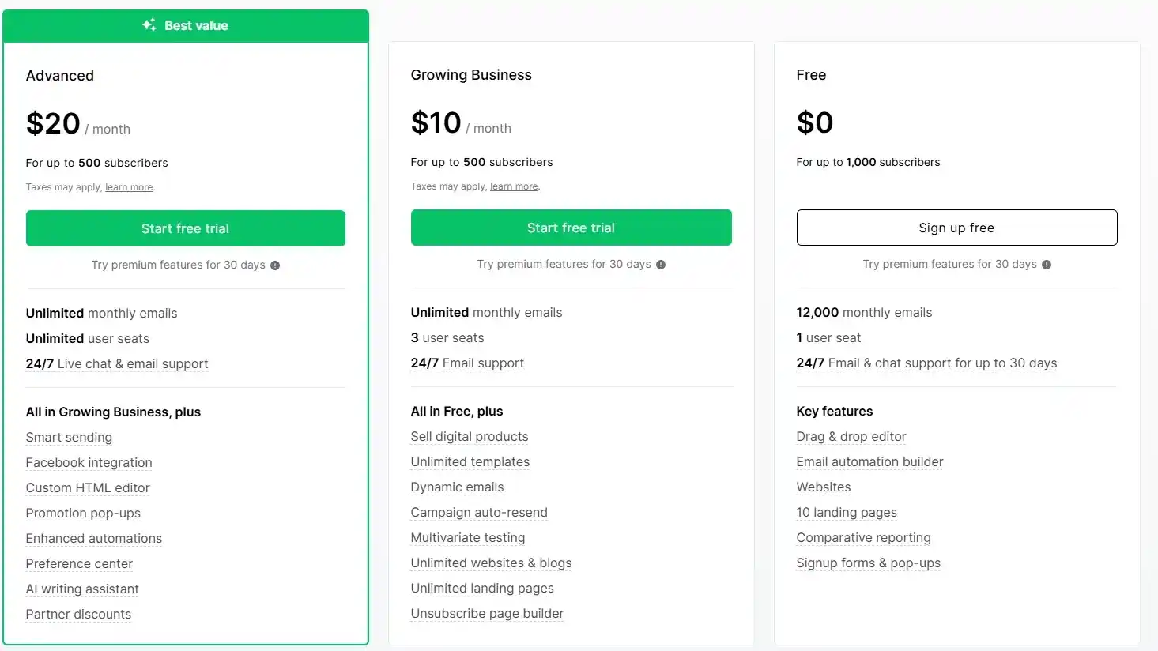The width and height of the screenshot is (1158, 651).
Task: Click Comparative reporting in the Free column
Action: tap(863, 537)
